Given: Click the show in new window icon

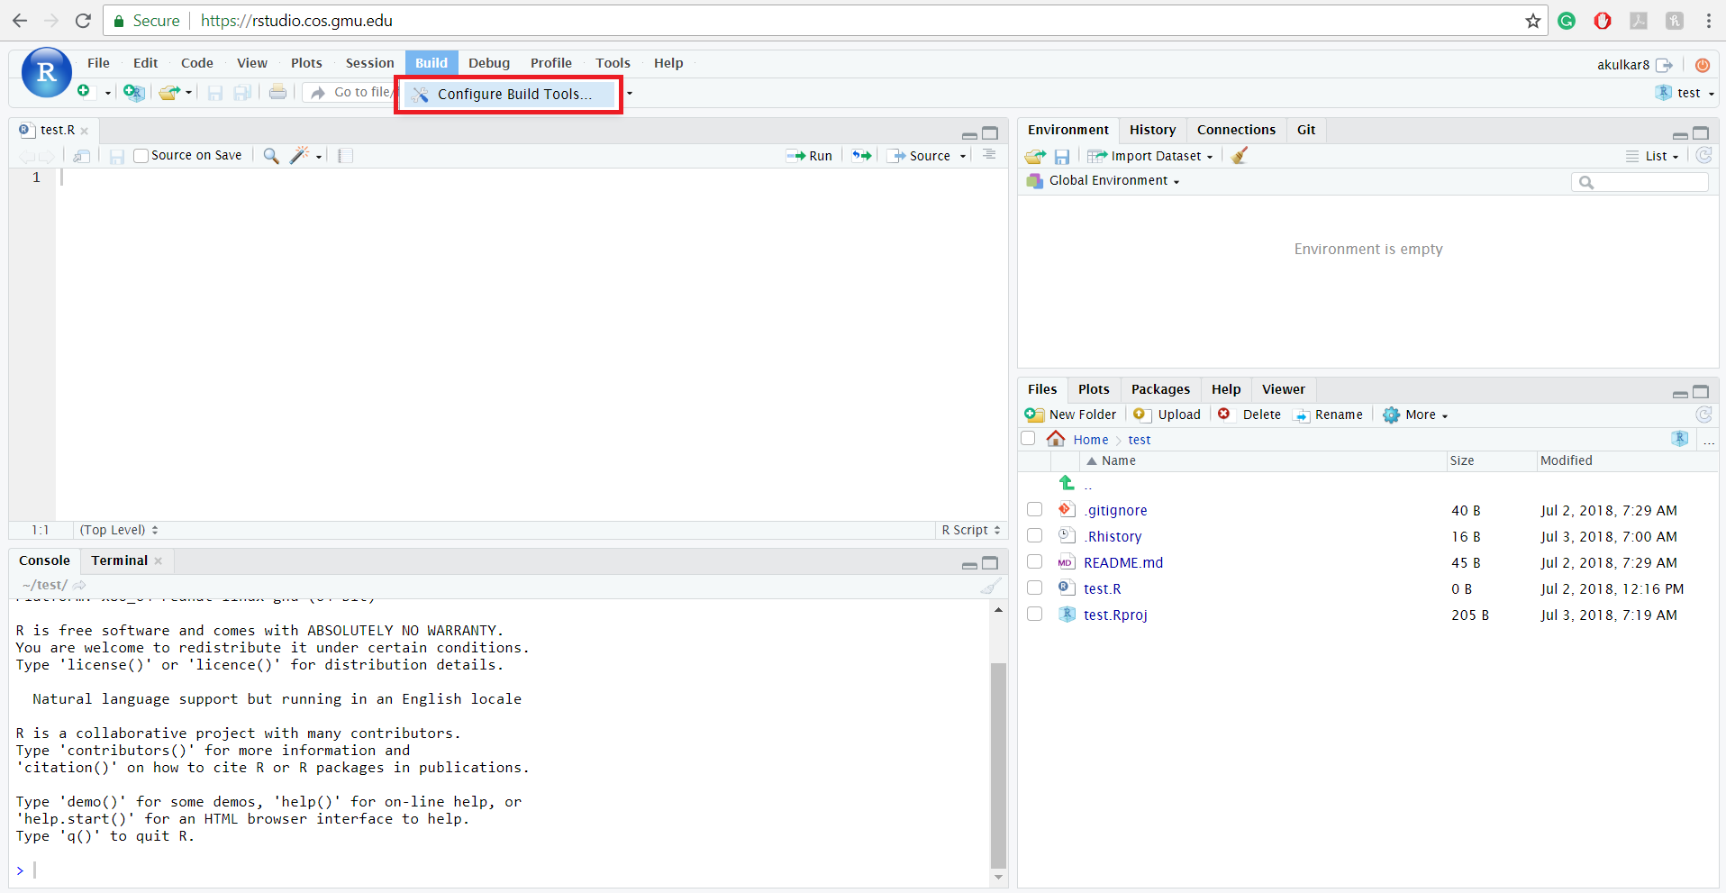Looking at the screenshot, I should click(81, 156).
